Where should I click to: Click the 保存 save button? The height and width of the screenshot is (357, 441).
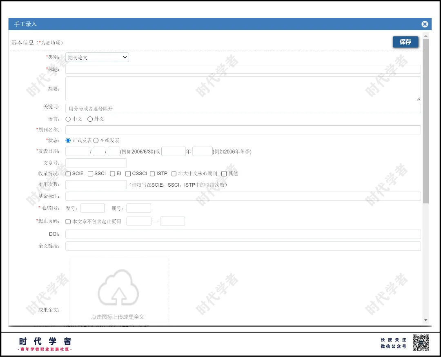coord(405,42)
